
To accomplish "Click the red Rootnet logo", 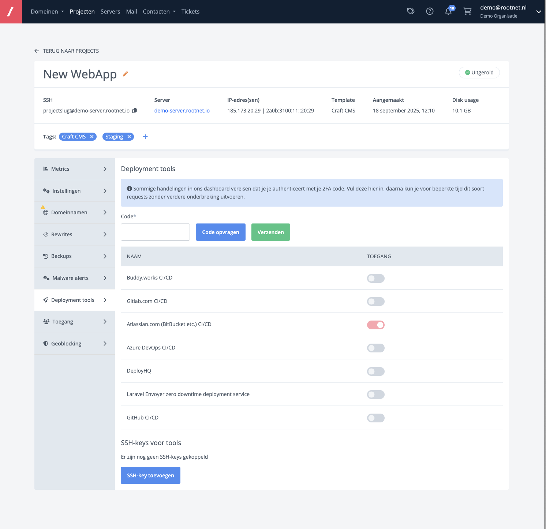I will 11,12.
